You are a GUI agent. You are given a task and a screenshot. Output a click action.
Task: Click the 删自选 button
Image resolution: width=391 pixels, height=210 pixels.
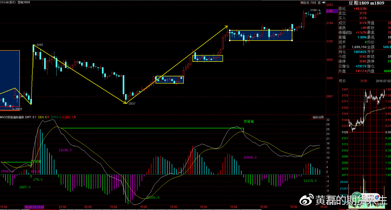click(305, 3)
